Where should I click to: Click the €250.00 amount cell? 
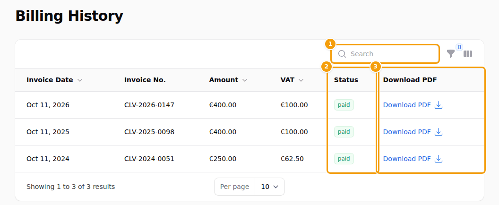point(223,159)
